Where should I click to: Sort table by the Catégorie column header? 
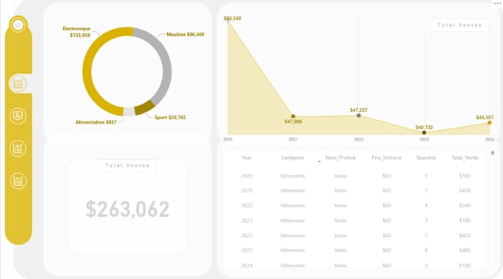pyautogui.click(x=292, y=158)
